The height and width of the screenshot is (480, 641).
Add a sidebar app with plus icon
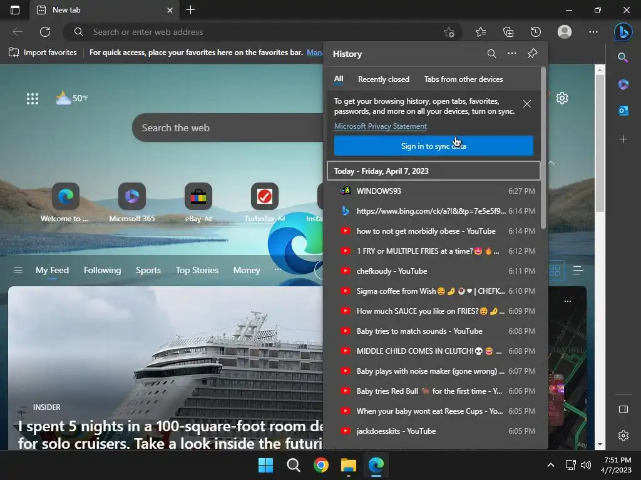click(623, 139)
